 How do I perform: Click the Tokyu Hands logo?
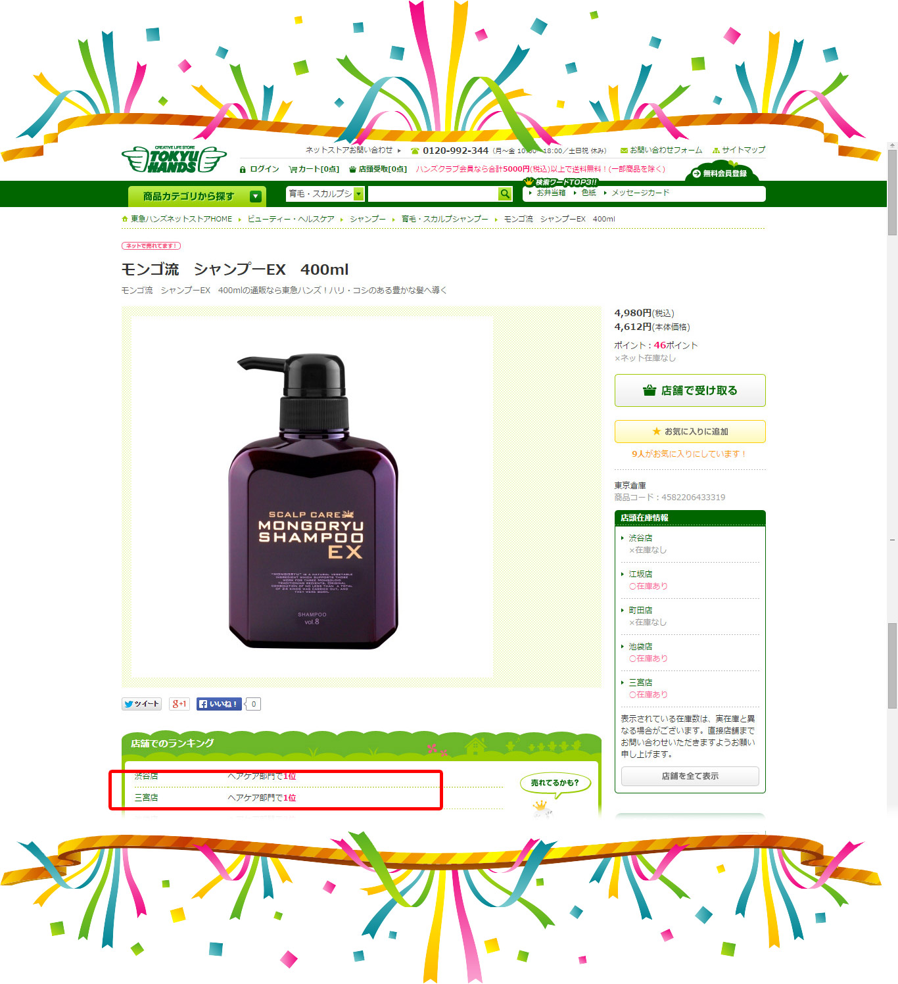[x=174, y=159]
